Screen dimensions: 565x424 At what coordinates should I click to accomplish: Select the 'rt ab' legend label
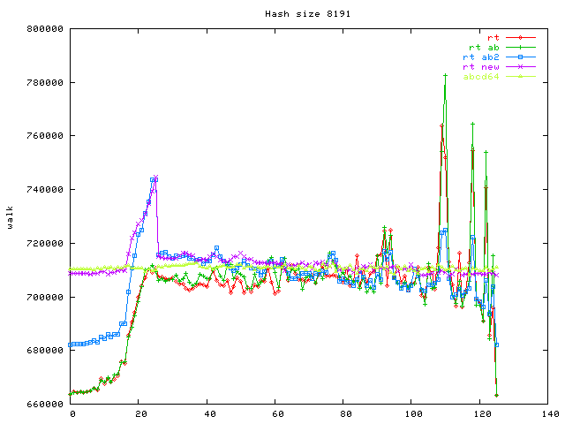[485, 47]
